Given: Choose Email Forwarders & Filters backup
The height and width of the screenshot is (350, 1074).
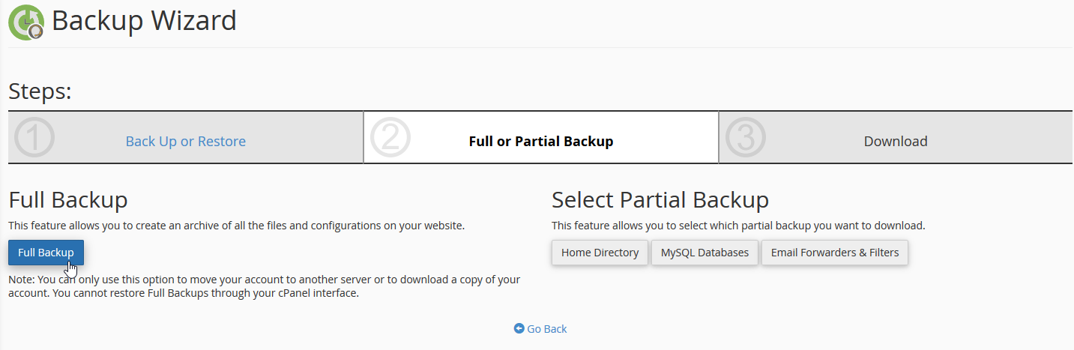Looking at the screenshot, I should coord(834,253).
